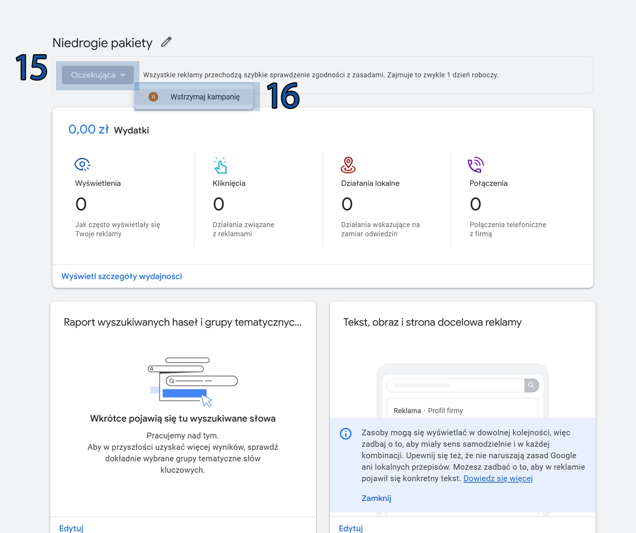The height and width of the screenshot is (533, 636).
Task: Click the red map pin icon
Action: pos(348,165)
